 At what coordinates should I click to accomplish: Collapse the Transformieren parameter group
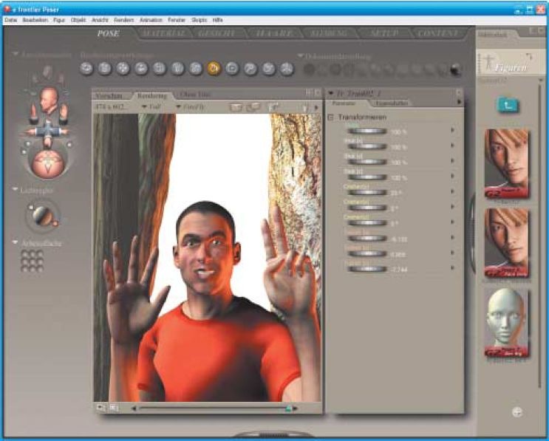pyautogui.click(x=330, y=117)
